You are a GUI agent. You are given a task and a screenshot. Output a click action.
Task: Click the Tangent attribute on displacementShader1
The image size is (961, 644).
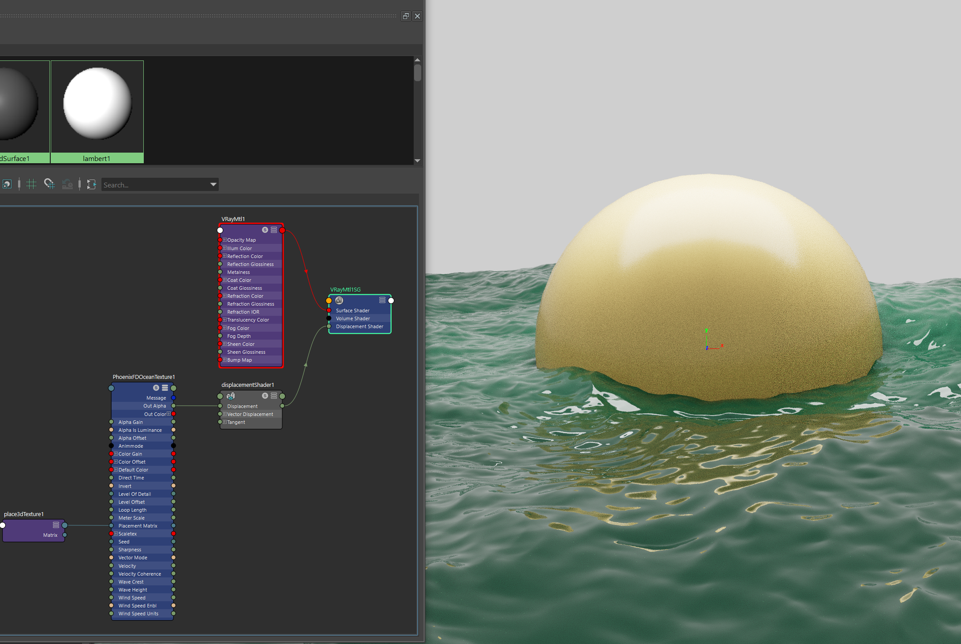pos(251,422)
